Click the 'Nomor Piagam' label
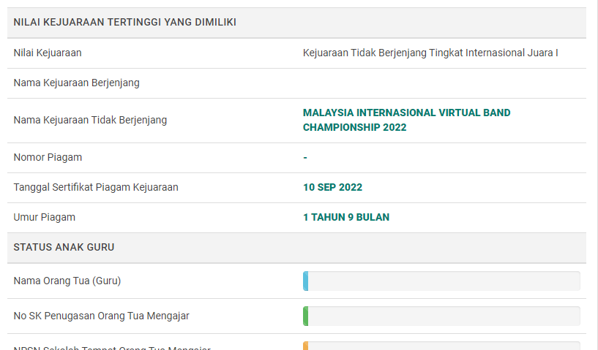Image resolution: width=598 pixels, height=350 pixels. 48,157
